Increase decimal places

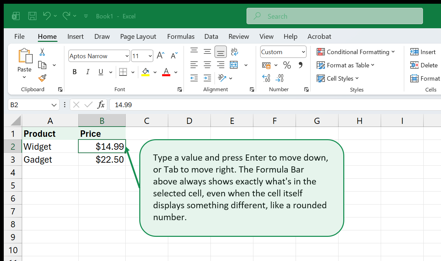point(266,78)
